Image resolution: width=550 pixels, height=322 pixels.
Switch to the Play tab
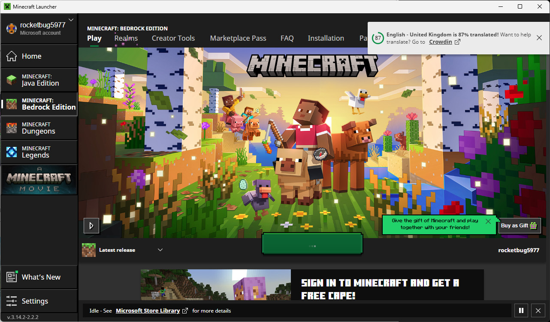pyautogui.click(x=94, y=38)
